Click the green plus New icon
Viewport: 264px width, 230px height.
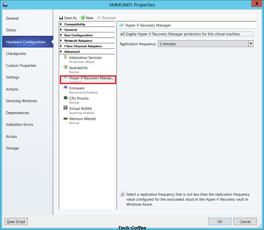(83, 18)
